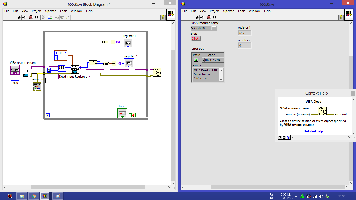Select VISA resource name terminal on diagram

pos(15,70)
